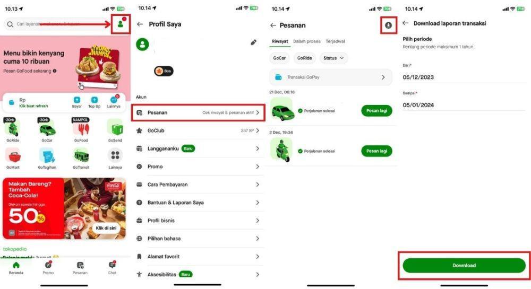Toggle the GoCar filter chip
Viewport: 531px width, 289px height.
pos(279,58)
